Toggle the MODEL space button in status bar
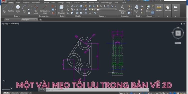The width and height of the screenshot is (188, 94). tap(123, 93)
